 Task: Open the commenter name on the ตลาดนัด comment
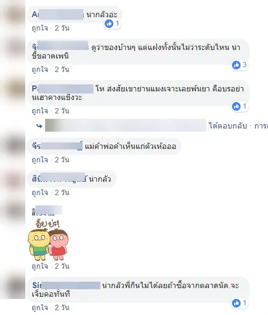(x=66, y=285)
